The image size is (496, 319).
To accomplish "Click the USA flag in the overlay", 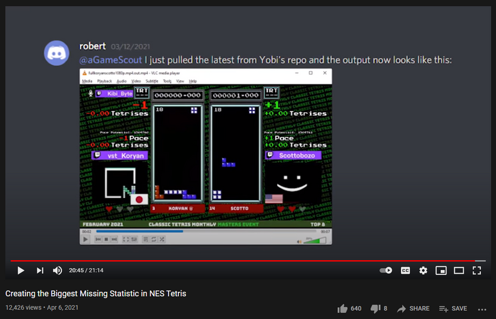I will click(x=274, y=199).
